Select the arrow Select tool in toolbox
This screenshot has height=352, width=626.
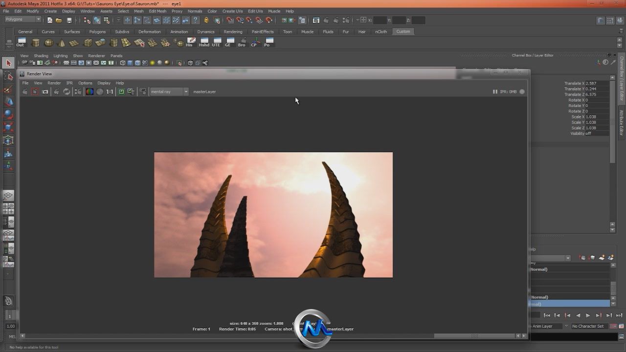8,63
